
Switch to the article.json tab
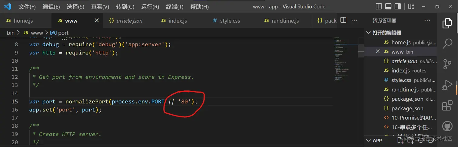[x=129, y=21]
